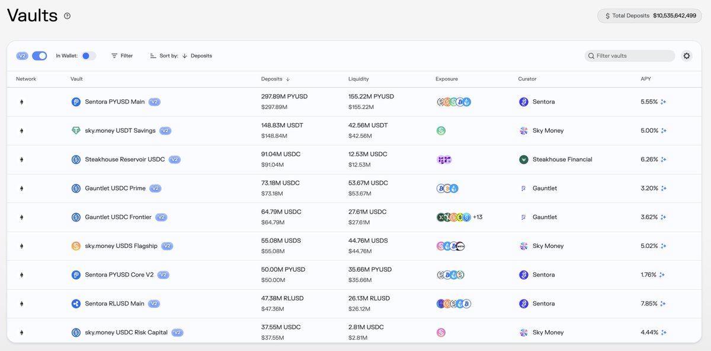
Task: Click the V2 badge next to Steakhouse Reservoir USDC
Action: tap(175, 159)
